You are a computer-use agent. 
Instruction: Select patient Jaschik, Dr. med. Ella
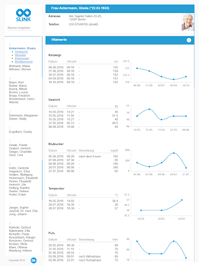(x=23, y=211)
